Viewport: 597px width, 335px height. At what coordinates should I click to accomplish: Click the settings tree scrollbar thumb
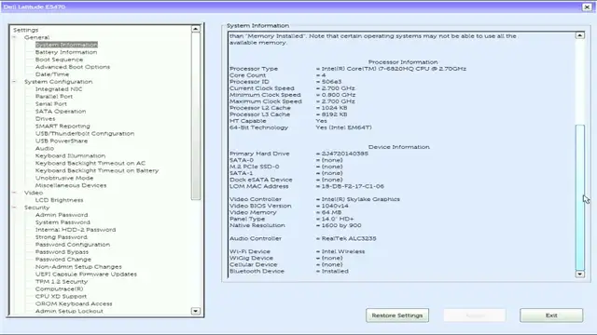tap(195, 116)
